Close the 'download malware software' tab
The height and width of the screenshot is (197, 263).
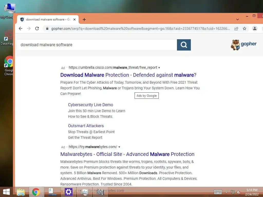(74, 19)
